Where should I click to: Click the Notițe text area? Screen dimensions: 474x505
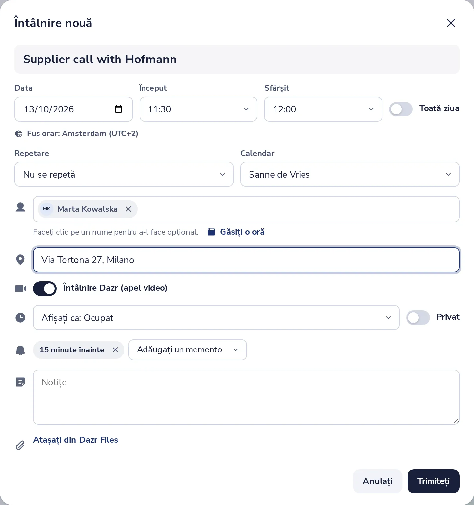click(x=246, y=397)
